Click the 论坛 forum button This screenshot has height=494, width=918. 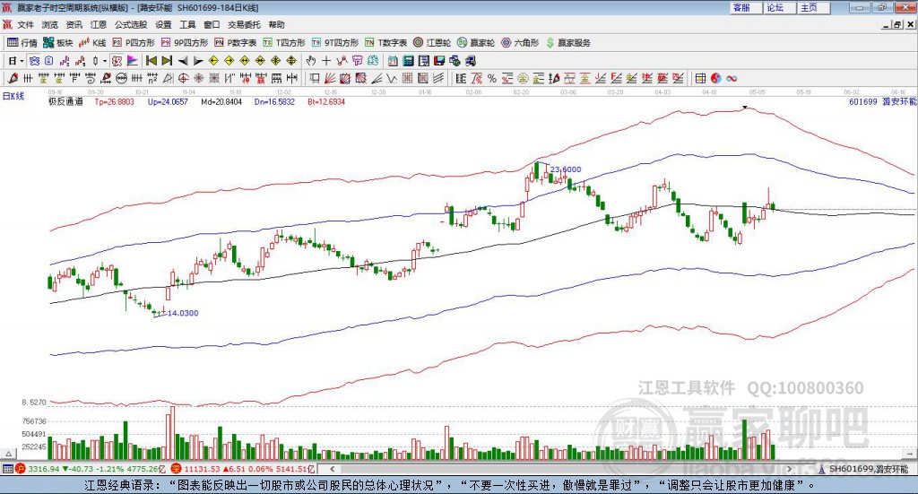(x=775, y=7)
